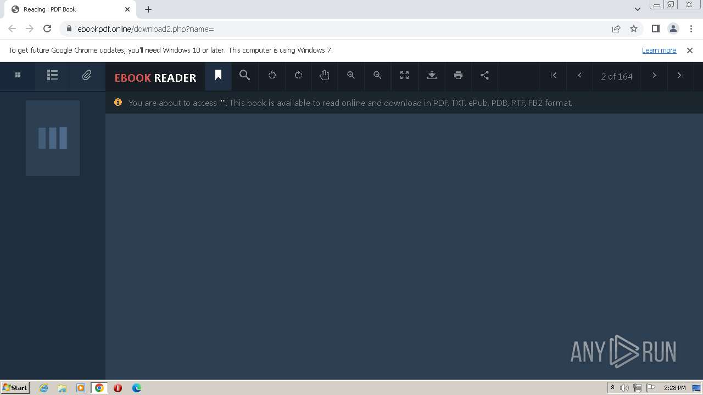The width and height of the screenshot is (703, 395).
Task: Open the thumbnails grid view
Action: tap(18, 76)
